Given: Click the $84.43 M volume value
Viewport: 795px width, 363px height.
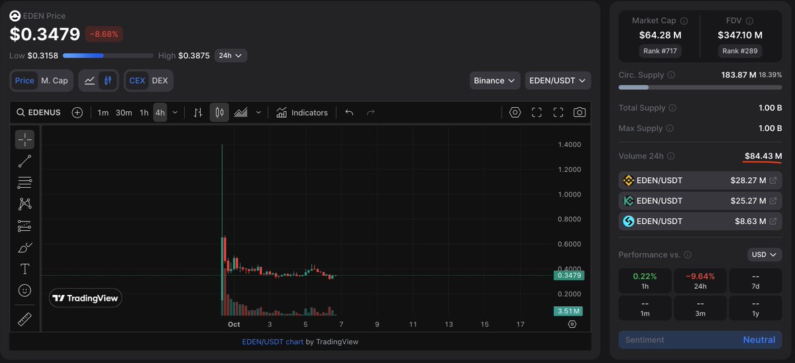Looking at the screenshot, I should point(763,156).
